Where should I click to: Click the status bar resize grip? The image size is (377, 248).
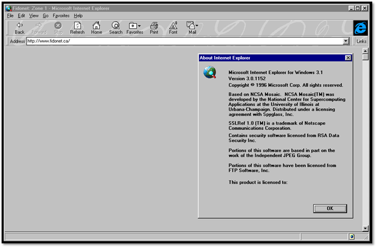(x=366, y=237)
